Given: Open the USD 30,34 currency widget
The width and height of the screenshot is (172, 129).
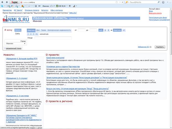Looking at the screenshot, I should click(x=61, y=6).
